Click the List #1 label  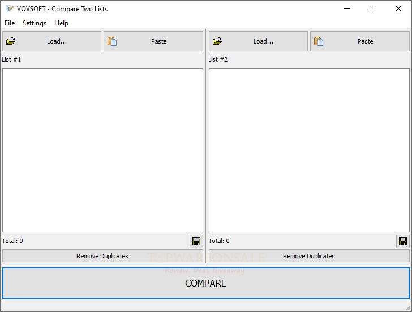point(11,59)
